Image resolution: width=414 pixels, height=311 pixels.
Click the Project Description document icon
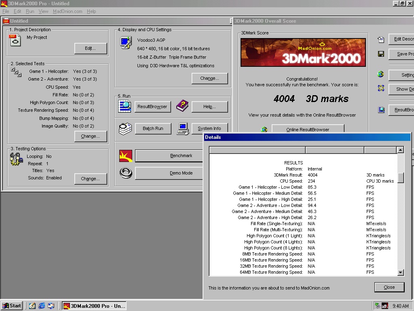click(15, 40)
